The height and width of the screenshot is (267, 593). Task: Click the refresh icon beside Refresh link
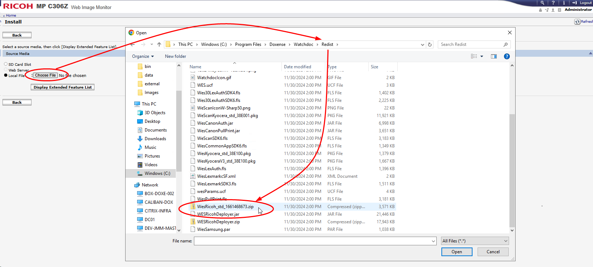point(577,22)
